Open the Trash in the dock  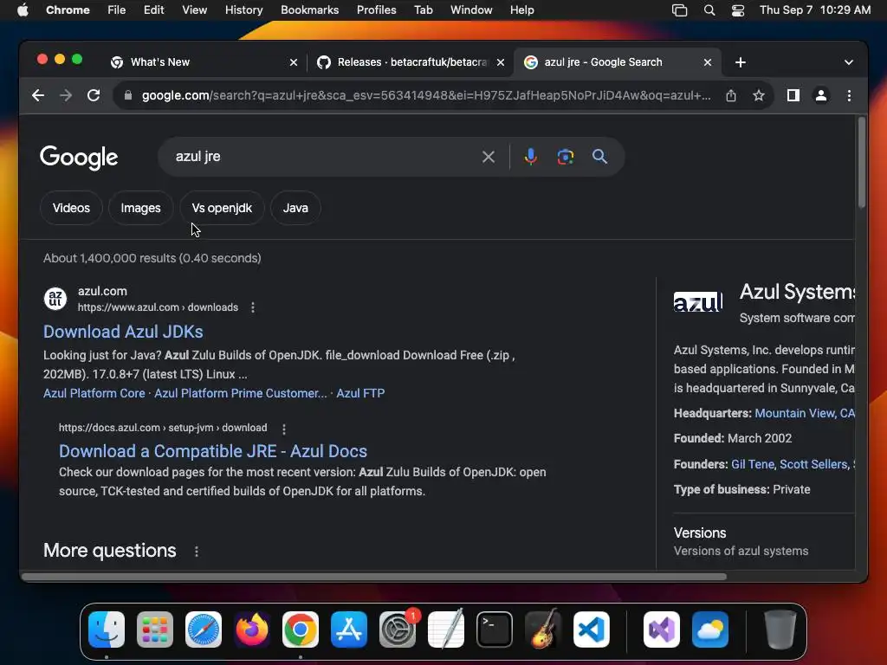pos(780,629)
